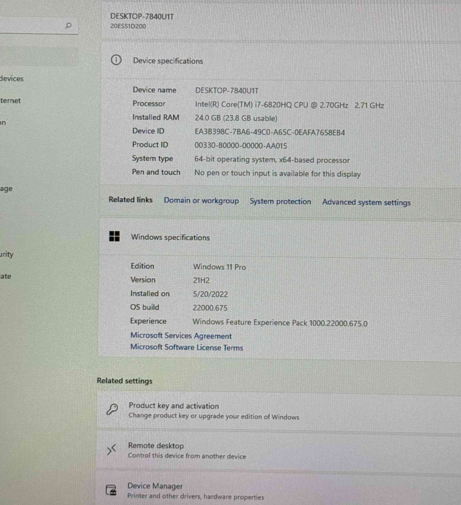Click the Windows logo icon beside Windows specifications
Viewport: 461px width, 505px height.
[x=114, y=236]
